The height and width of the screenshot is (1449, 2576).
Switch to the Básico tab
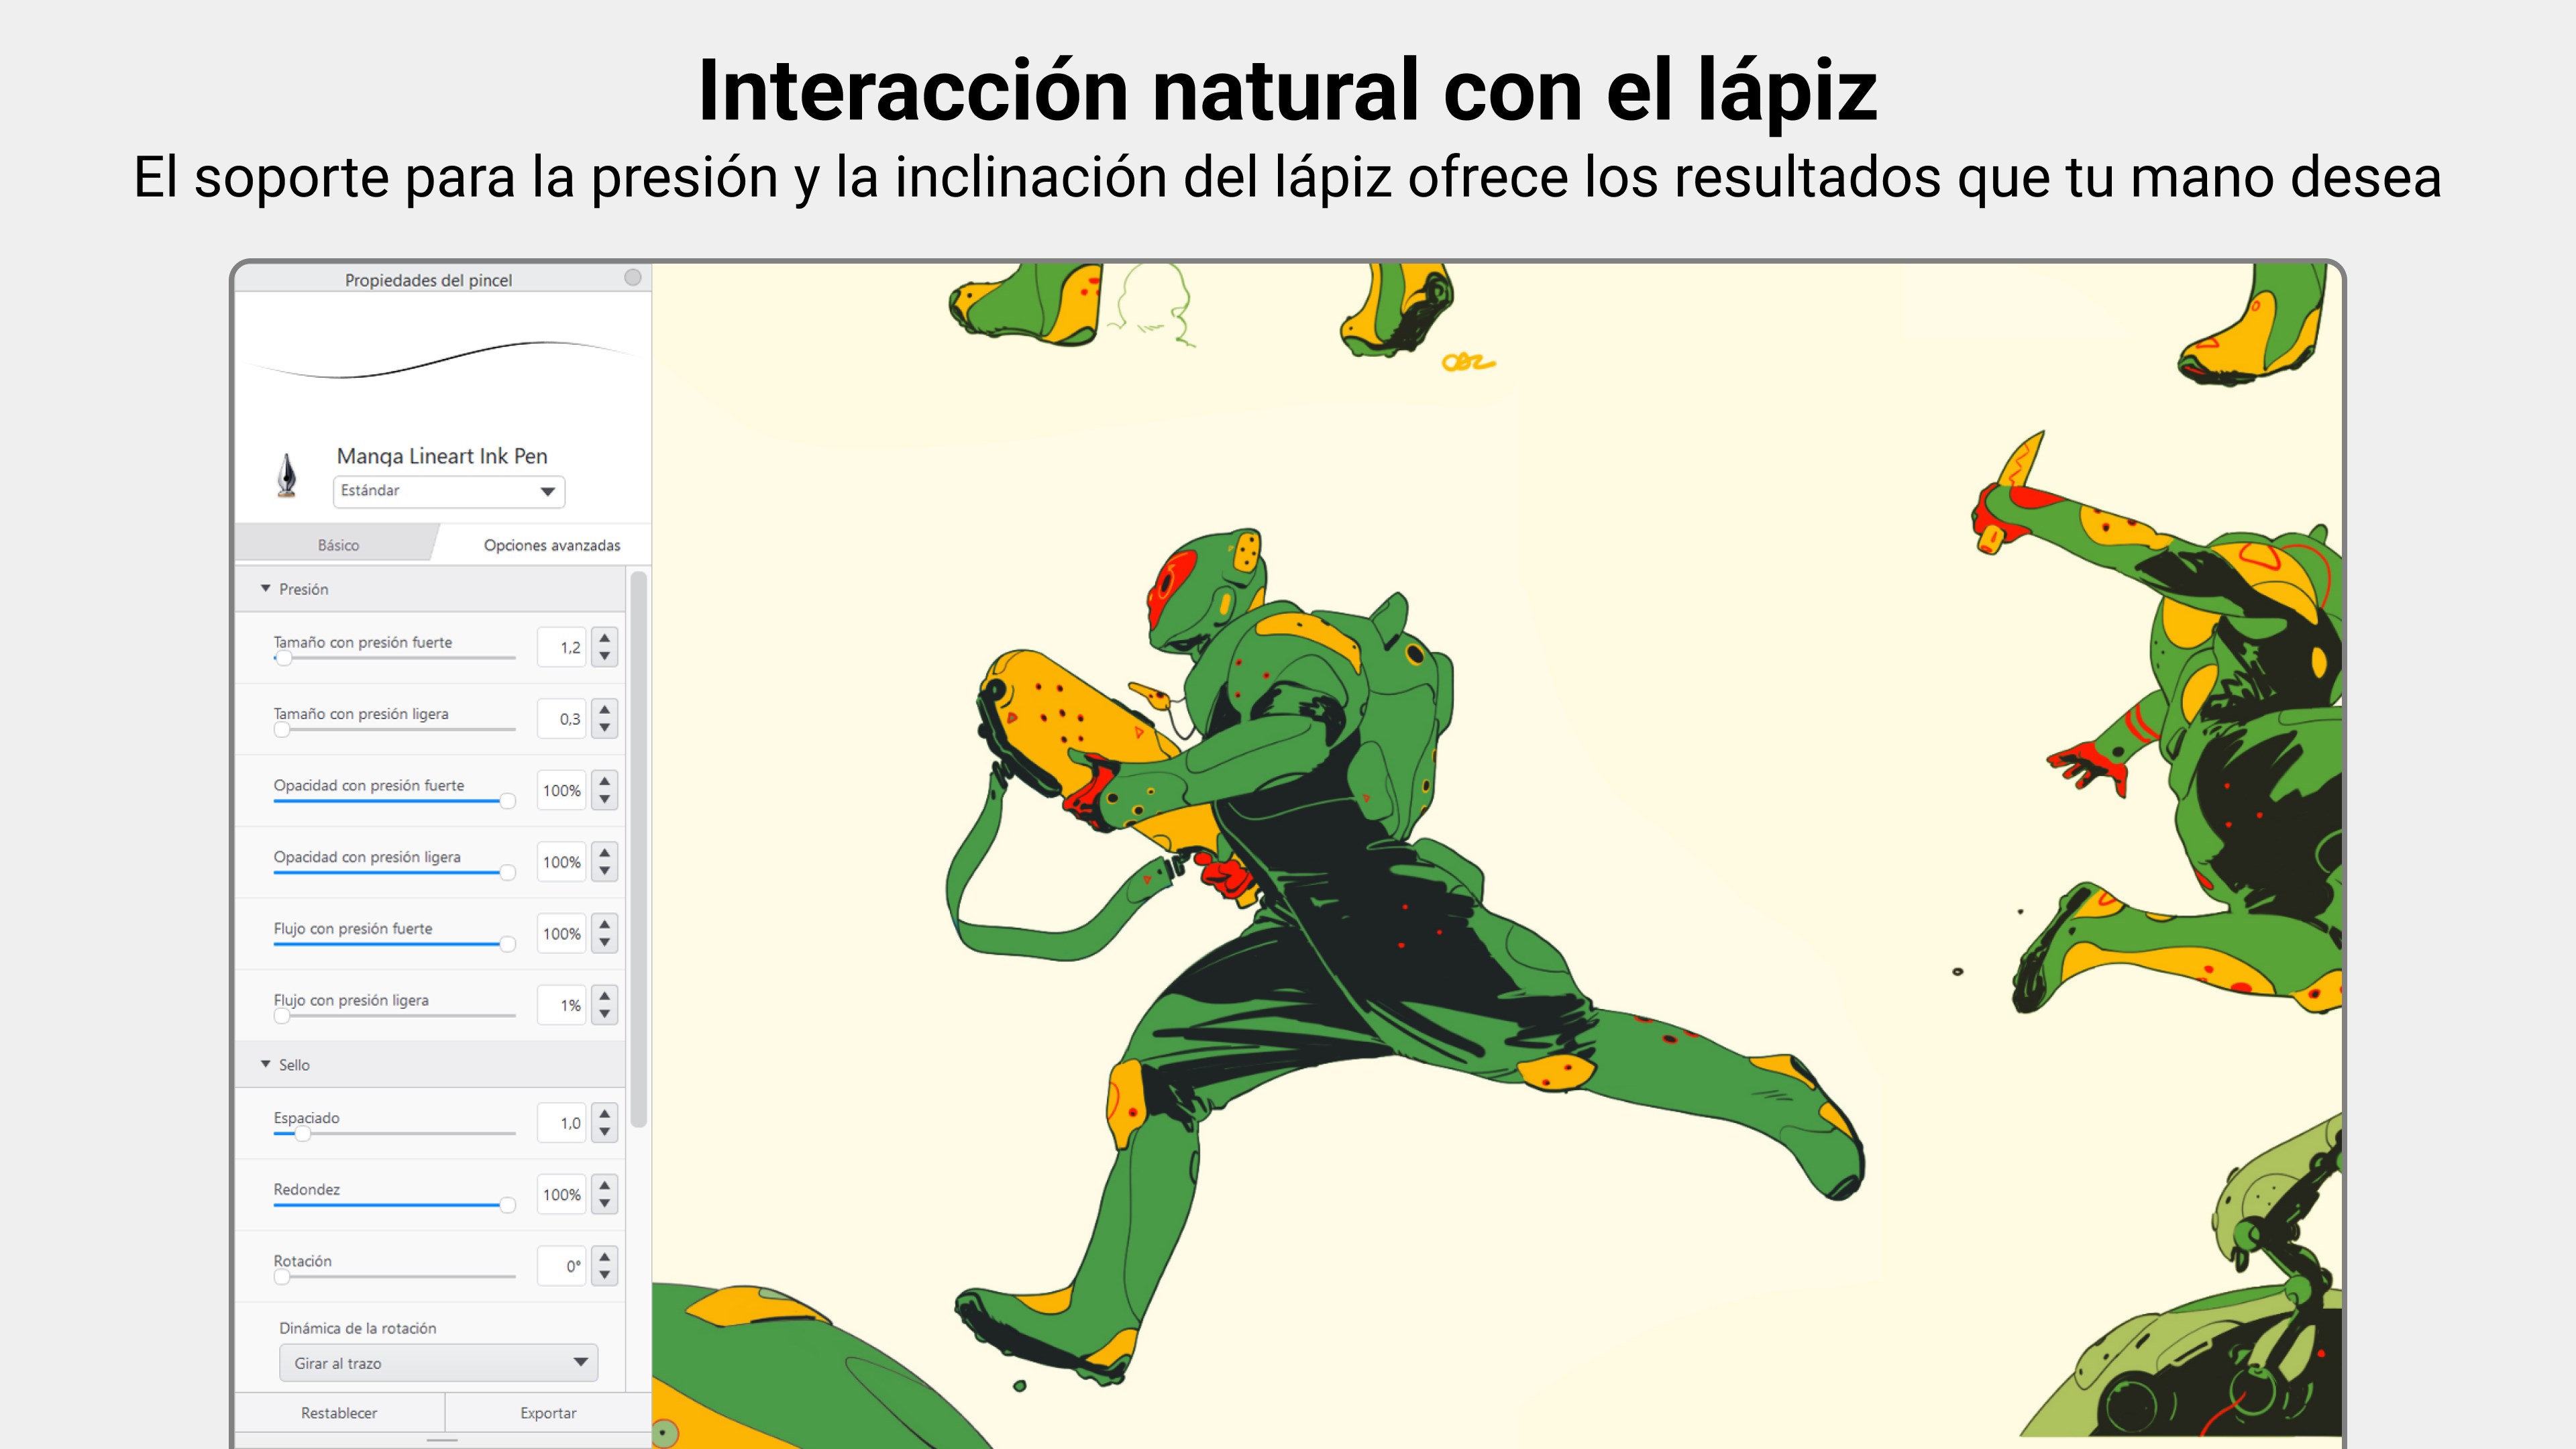click(338, 544)
